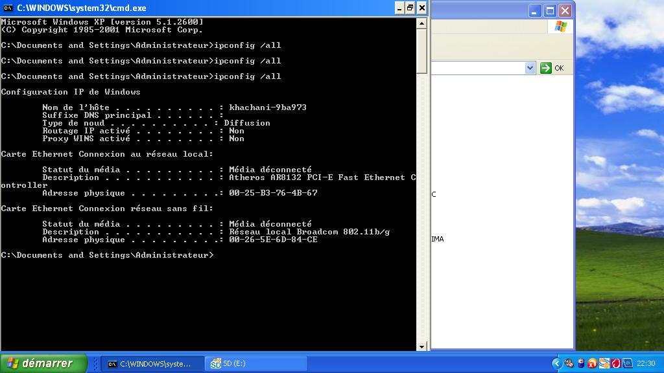This screenshot has width=664, height=373.
Task: Click the orange-blue swirl tray icon
Action: coord(604,363)
